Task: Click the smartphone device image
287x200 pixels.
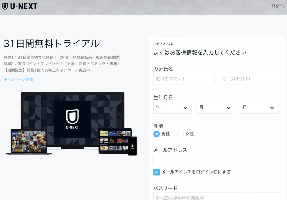Action: [133, 146]
